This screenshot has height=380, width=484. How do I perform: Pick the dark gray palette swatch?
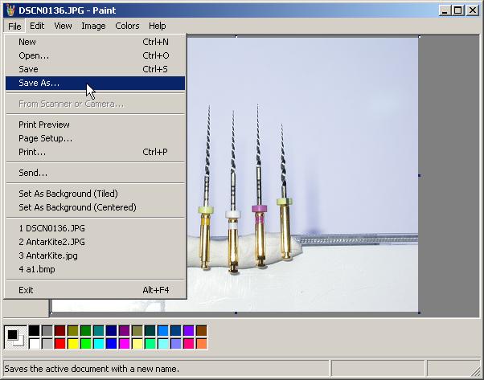pos(47,331)
